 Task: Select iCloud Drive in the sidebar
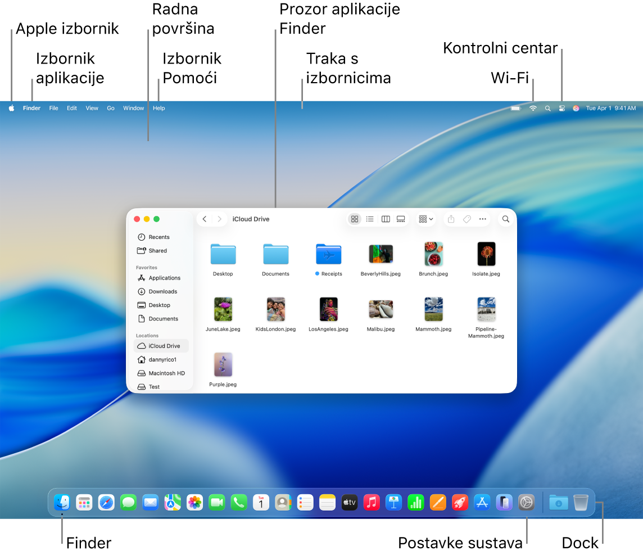click(x=165, y=346)
